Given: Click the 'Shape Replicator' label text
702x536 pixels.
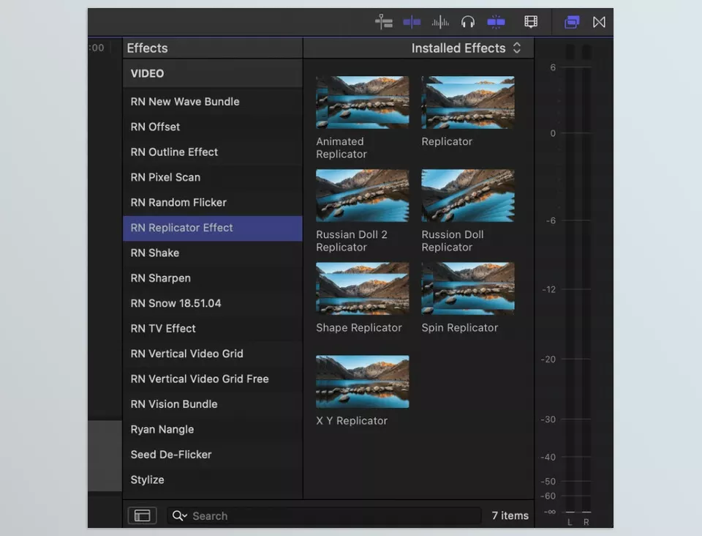Looking at the screenshot, I should [359, 327].
